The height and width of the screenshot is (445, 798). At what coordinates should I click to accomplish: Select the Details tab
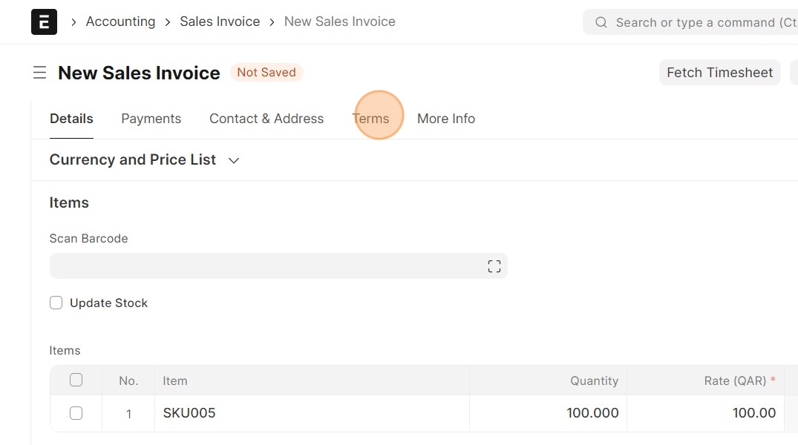[71, 119]
